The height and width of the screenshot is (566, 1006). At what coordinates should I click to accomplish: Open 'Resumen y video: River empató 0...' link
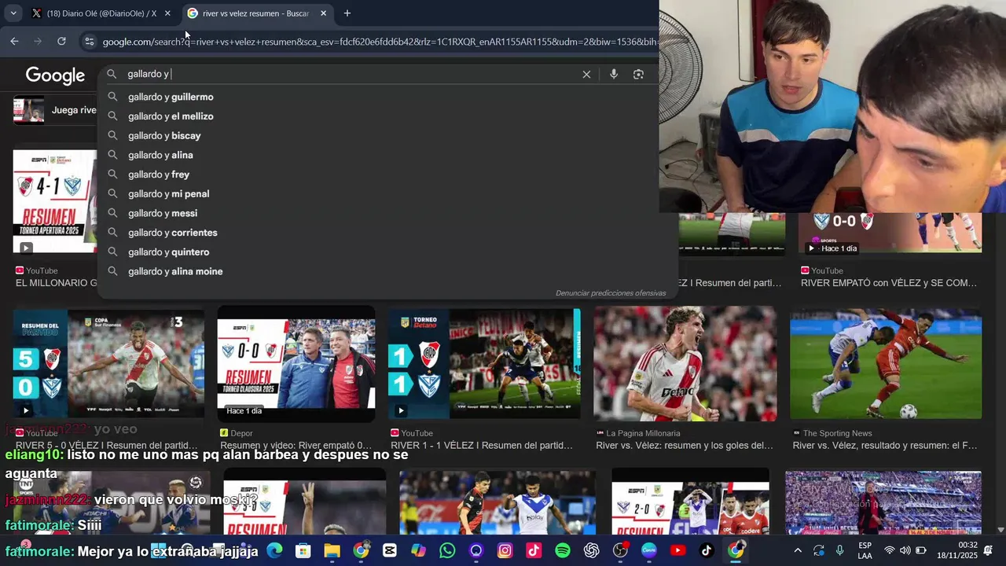[296, 446]
